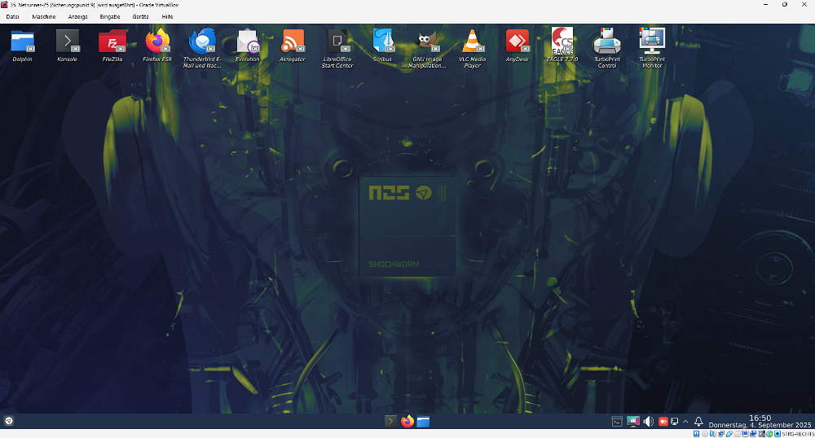Open the notifications bell in the panel
The width and height of the screenshot is (815, 438).
(x=698, y=421)
